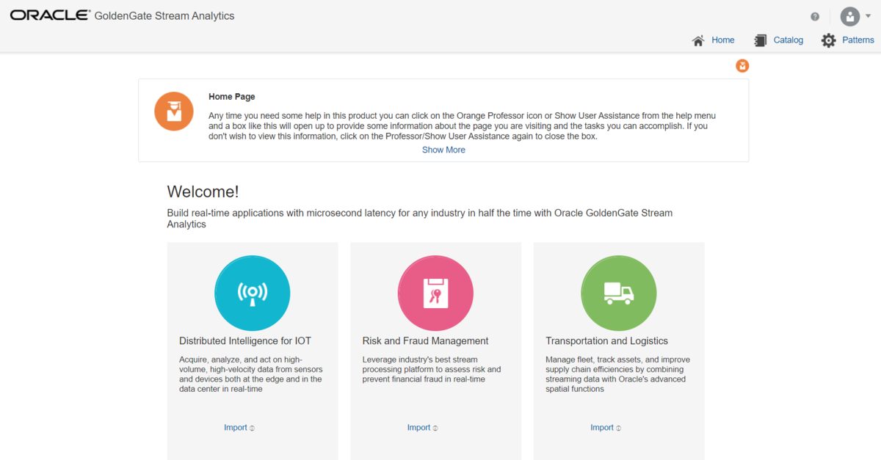881x460 pixels.
Task: Click the Risk and Fraud Management title
Action: tap(426, 341)
